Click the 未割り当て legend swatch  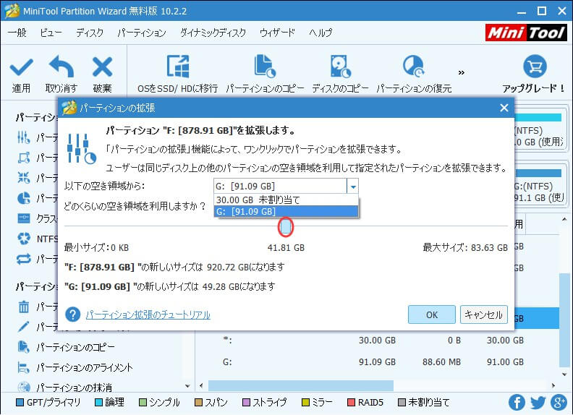pyautogui.click(x=402, y=402)
